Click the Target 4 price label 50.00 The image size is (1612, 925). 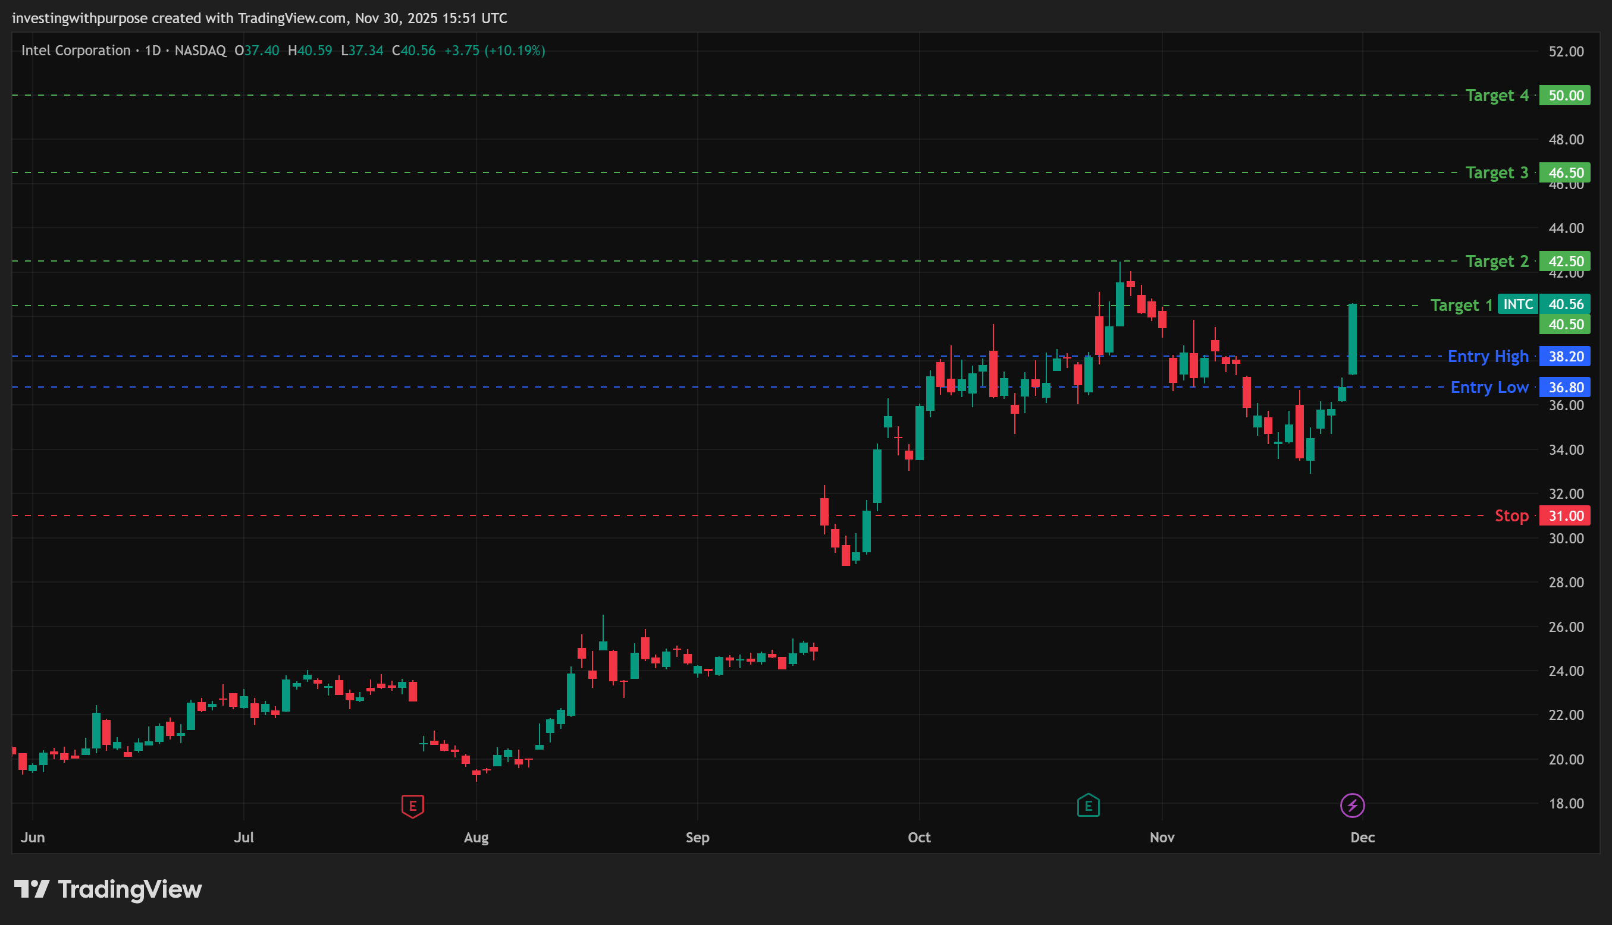coord(1564,95)
